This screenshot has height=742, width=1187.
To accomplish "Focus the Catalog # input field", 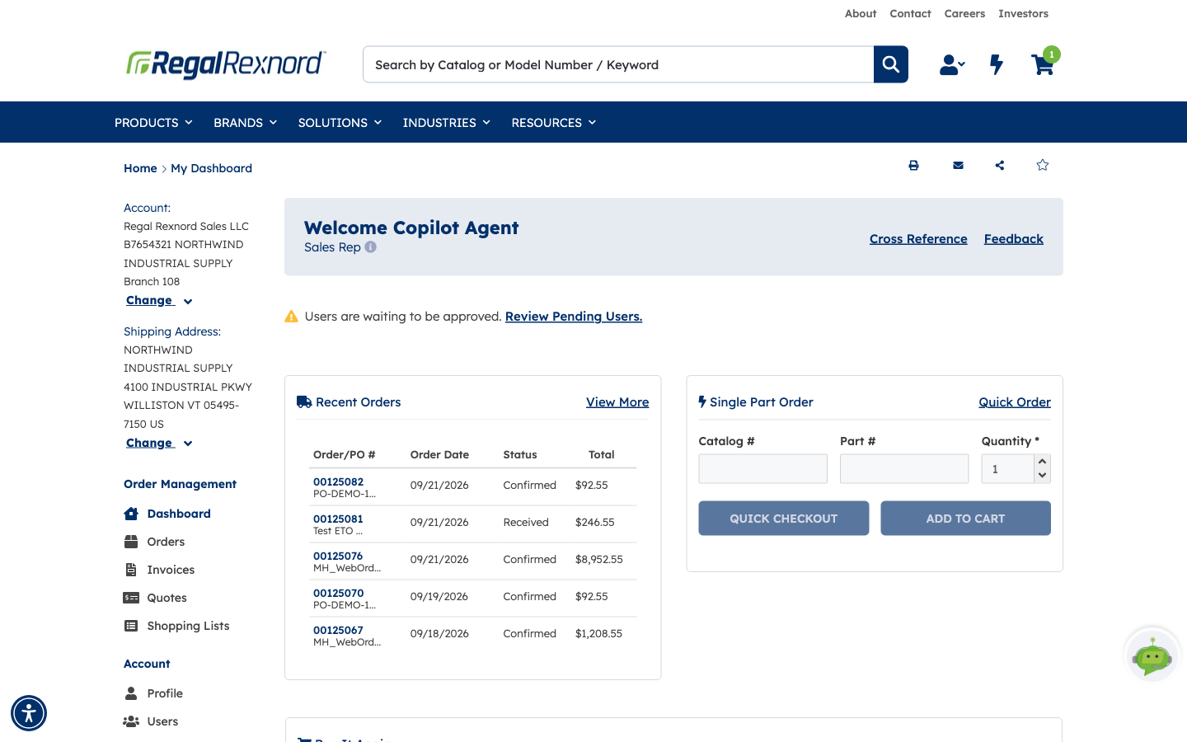I will (x=763, y=469).
